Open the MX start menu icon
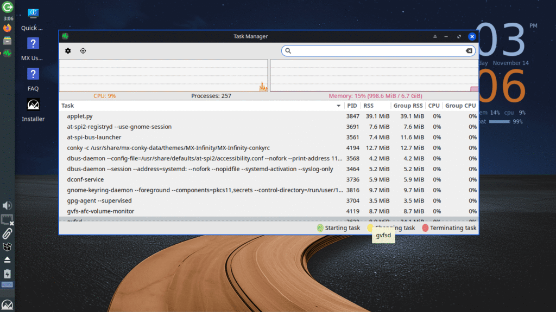This screenshot has height=312, width=556. (7, 305)
